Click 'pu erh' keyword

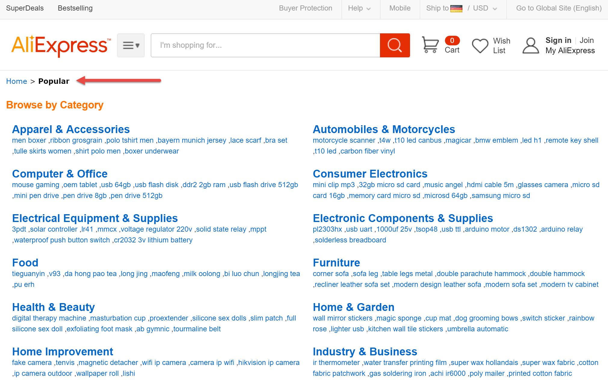pos(24,284)
